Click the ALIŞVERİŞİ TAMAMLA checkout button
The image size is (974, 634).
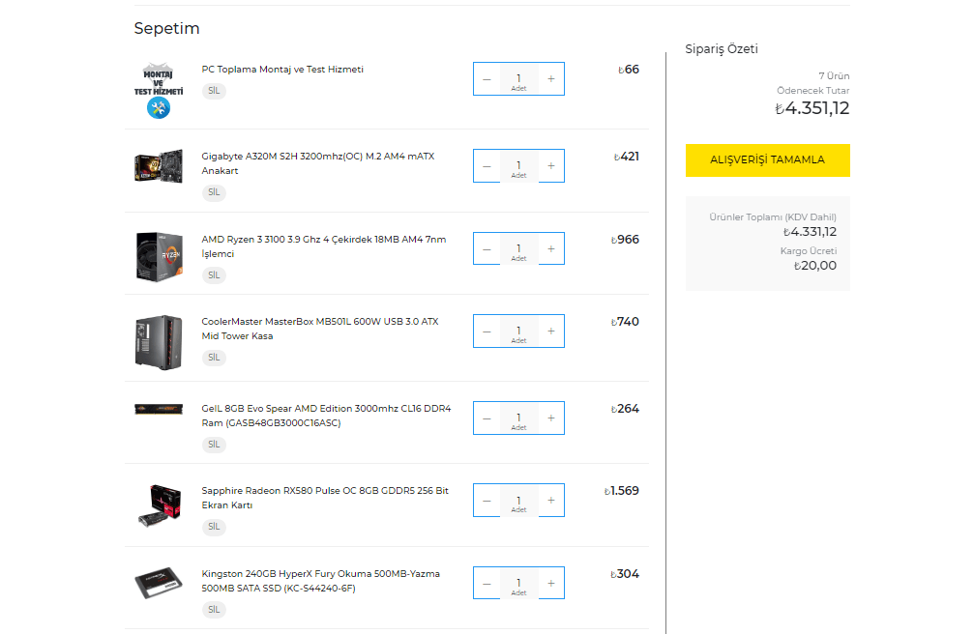767,160
